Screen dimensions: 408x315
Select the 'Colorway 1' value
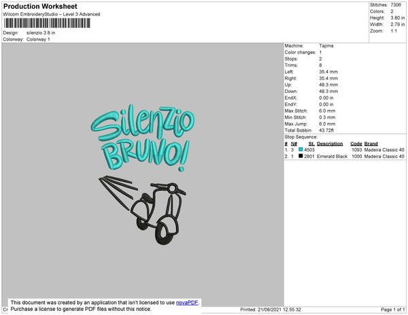(x=38, y=39)
